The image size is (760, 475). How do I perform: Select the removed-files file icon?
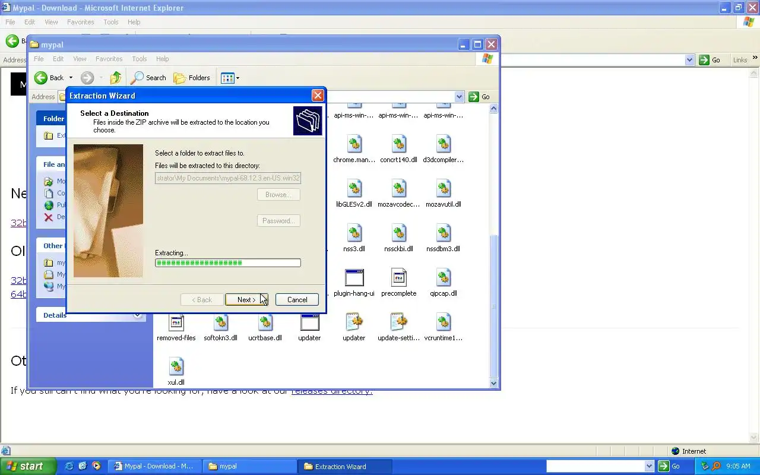[x=176, y=322]
